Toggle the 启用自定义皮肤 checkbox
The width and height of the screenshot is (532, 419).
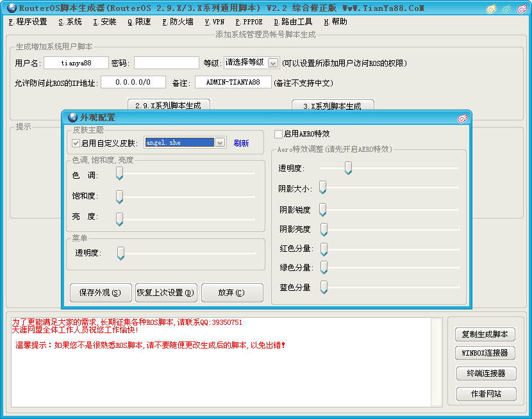pos(76,143)
